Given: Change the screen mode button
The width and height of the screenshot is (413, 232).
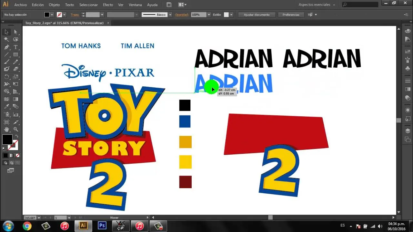Looking at the screenshot, I should (x=11, y=170).
